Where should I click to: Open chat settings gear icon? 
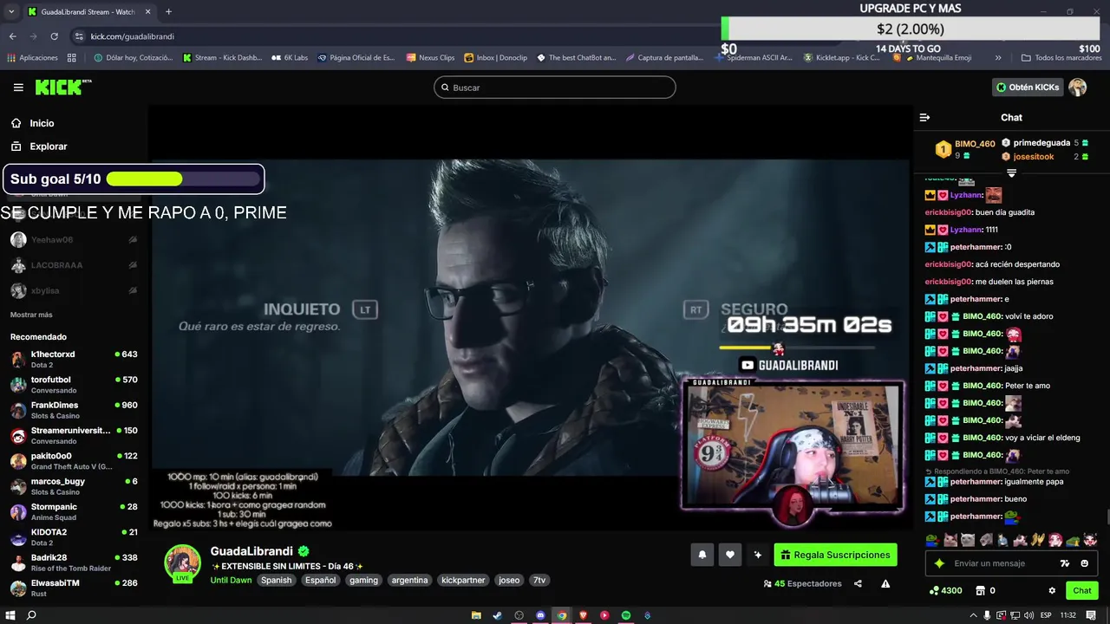tap(1052, 590)
